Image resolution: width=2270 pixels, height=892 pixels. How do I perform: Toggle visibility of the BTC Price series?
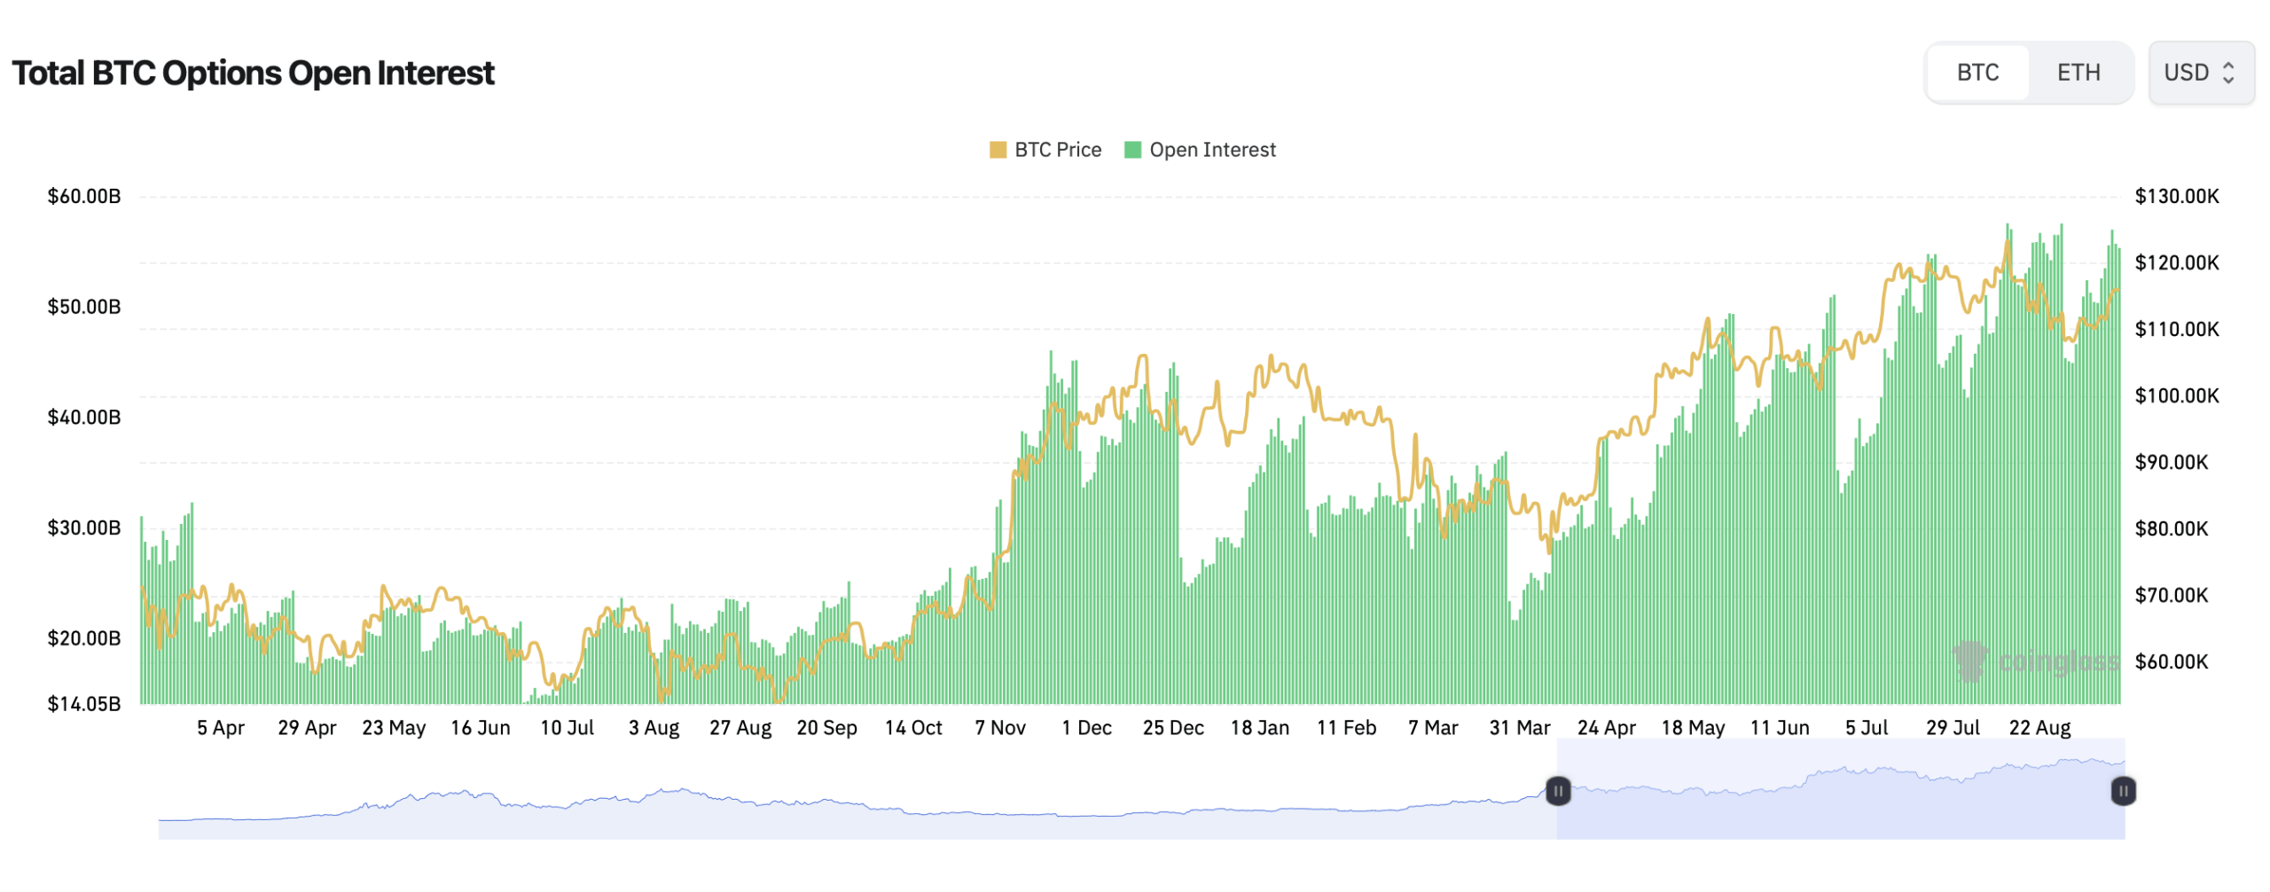click(x=1048, y=149)
